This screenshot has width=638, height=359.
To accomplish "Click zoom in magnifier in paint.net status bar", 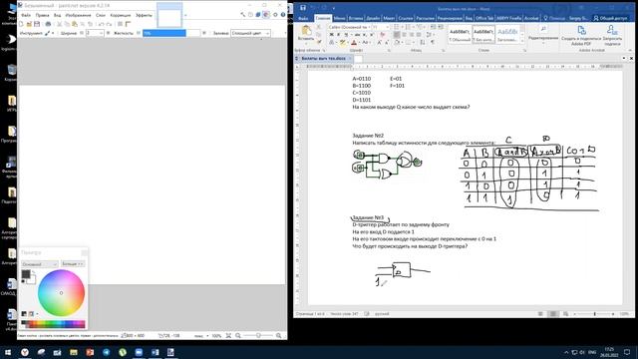I will click(278, 336).
